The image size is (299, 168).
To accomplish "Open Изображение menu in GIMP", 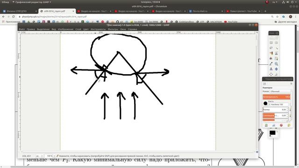I will [x=65, y=29].
